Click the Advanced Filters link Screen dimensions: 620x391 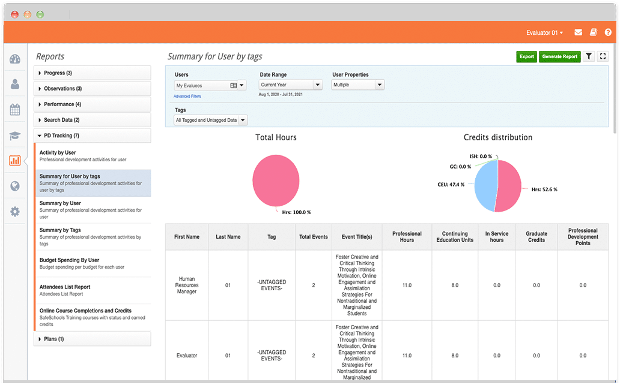click(x=187, y=96)
